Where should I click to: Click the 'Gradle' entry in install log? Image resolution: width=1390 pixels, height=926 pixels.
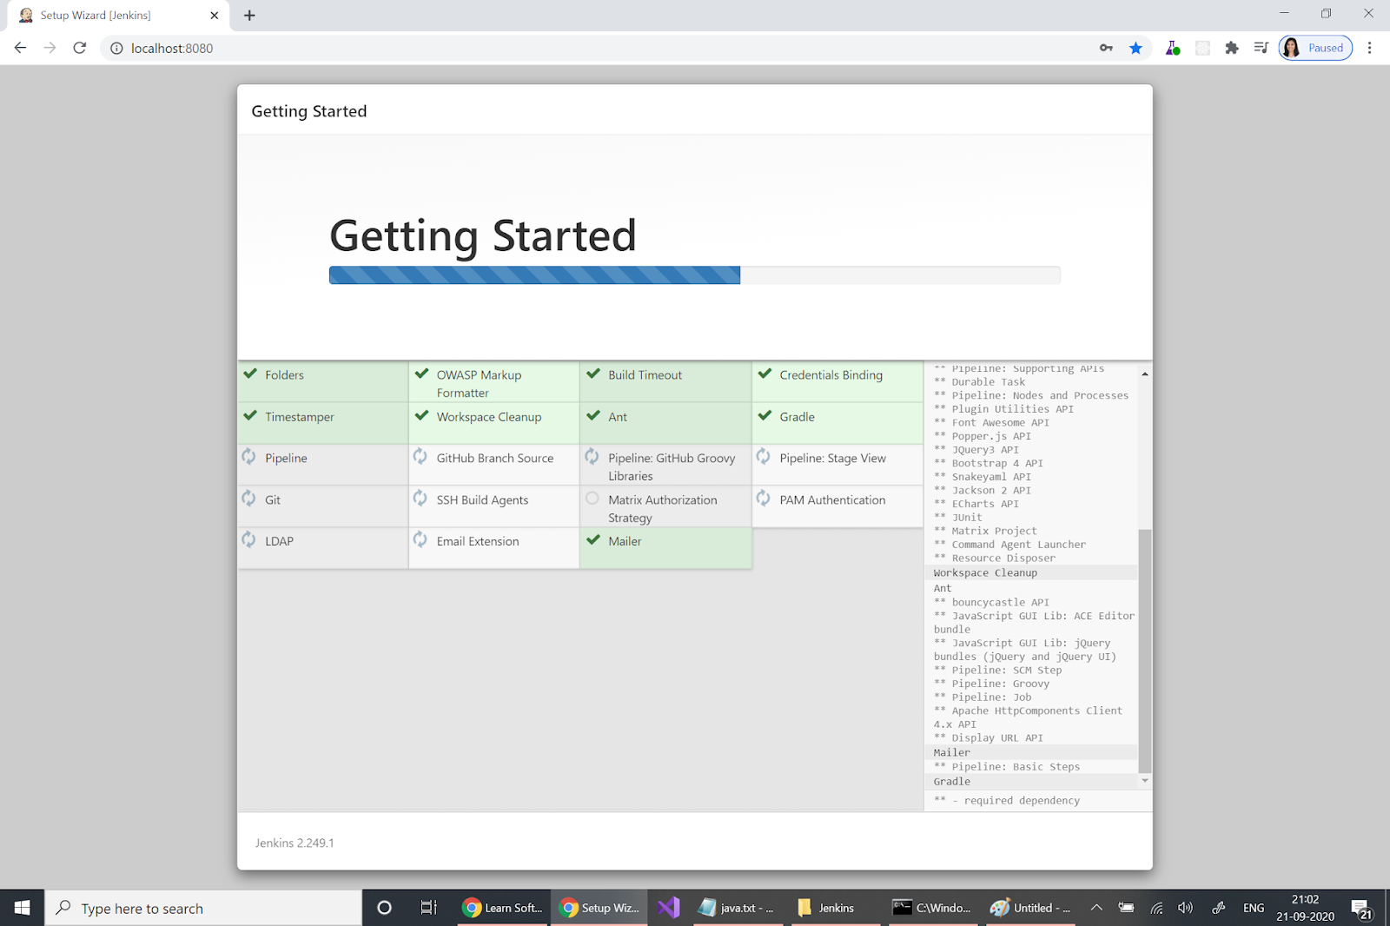click(952, 782)
